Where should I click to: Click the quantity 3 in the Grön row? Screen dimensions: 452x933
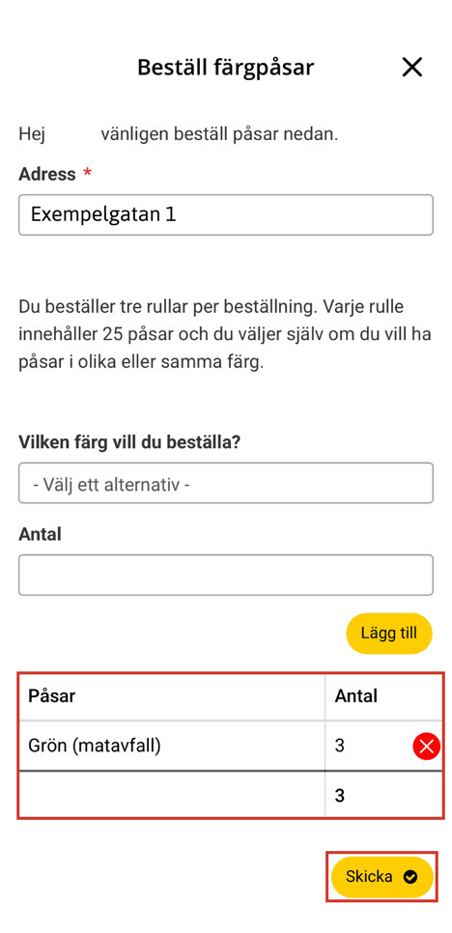coord(340,746)
